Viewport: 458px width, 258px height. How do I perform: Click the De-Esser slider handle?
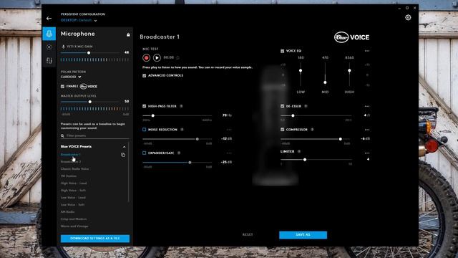click(293, 116)
